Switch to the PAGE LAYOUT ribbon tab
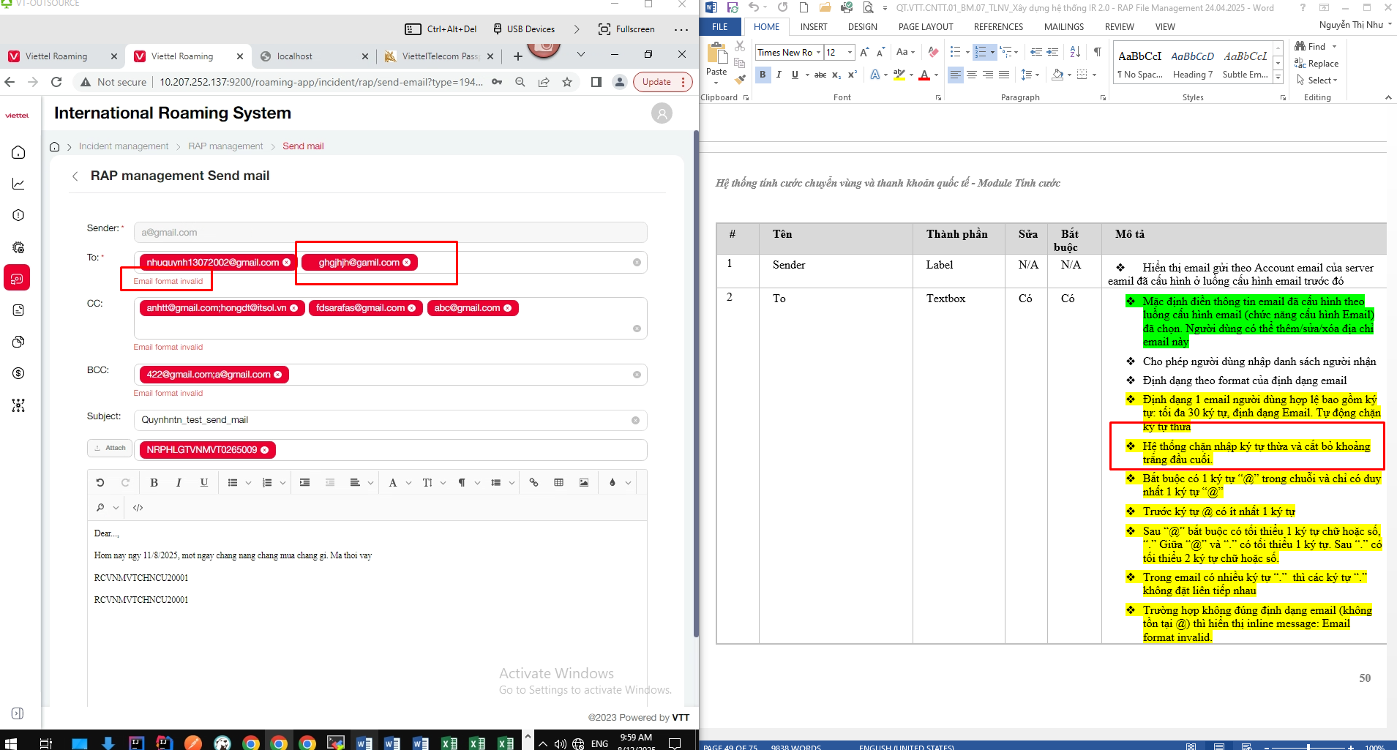The image size is (1397, 750). pos(925,27)
